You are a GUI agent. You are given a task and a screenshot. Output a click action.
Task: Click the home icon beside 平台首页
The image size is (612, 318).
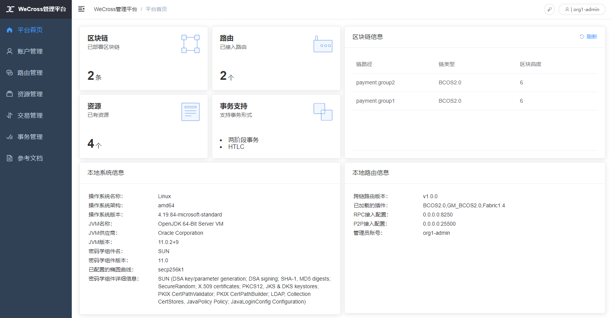tap(10, 30)
